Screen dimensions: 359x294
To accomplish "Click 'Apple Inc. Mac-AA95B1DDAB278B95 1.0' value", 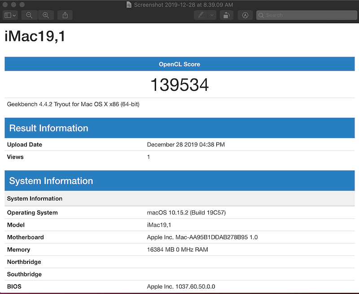I will pyautogui.click(x=202, y=237).
